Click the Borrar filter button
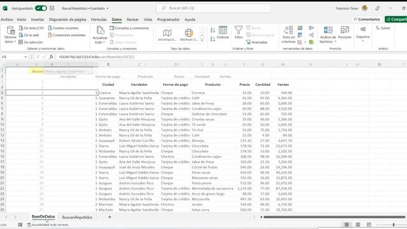This screenshot has height=229, width=407. point(254,28)
